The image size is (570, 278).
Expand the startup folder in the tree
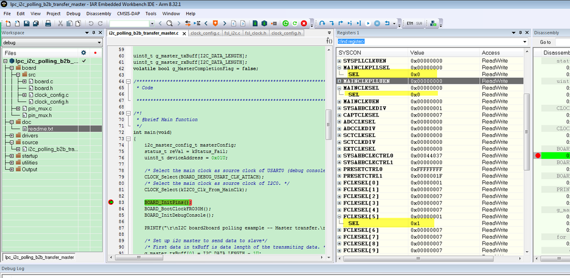pyautogui.click(x=11, y=156)
